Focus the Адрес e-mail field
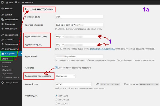Viewport: 160px width, 106px height. point(79,56)
